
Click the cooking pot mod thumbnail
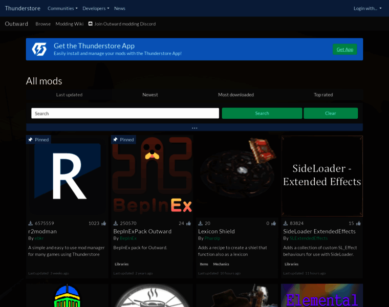click(152, 295)
